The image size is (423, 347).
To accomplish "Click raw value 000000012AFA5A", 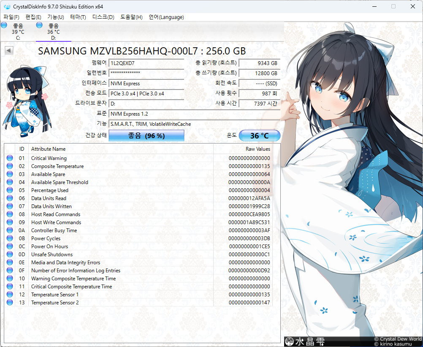I will point(249,198).
